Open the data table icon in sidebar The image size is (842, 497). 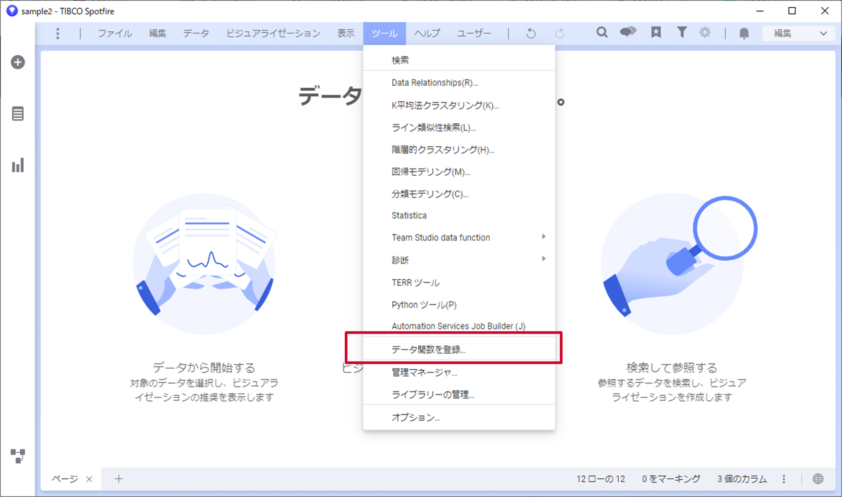(18, 114)
